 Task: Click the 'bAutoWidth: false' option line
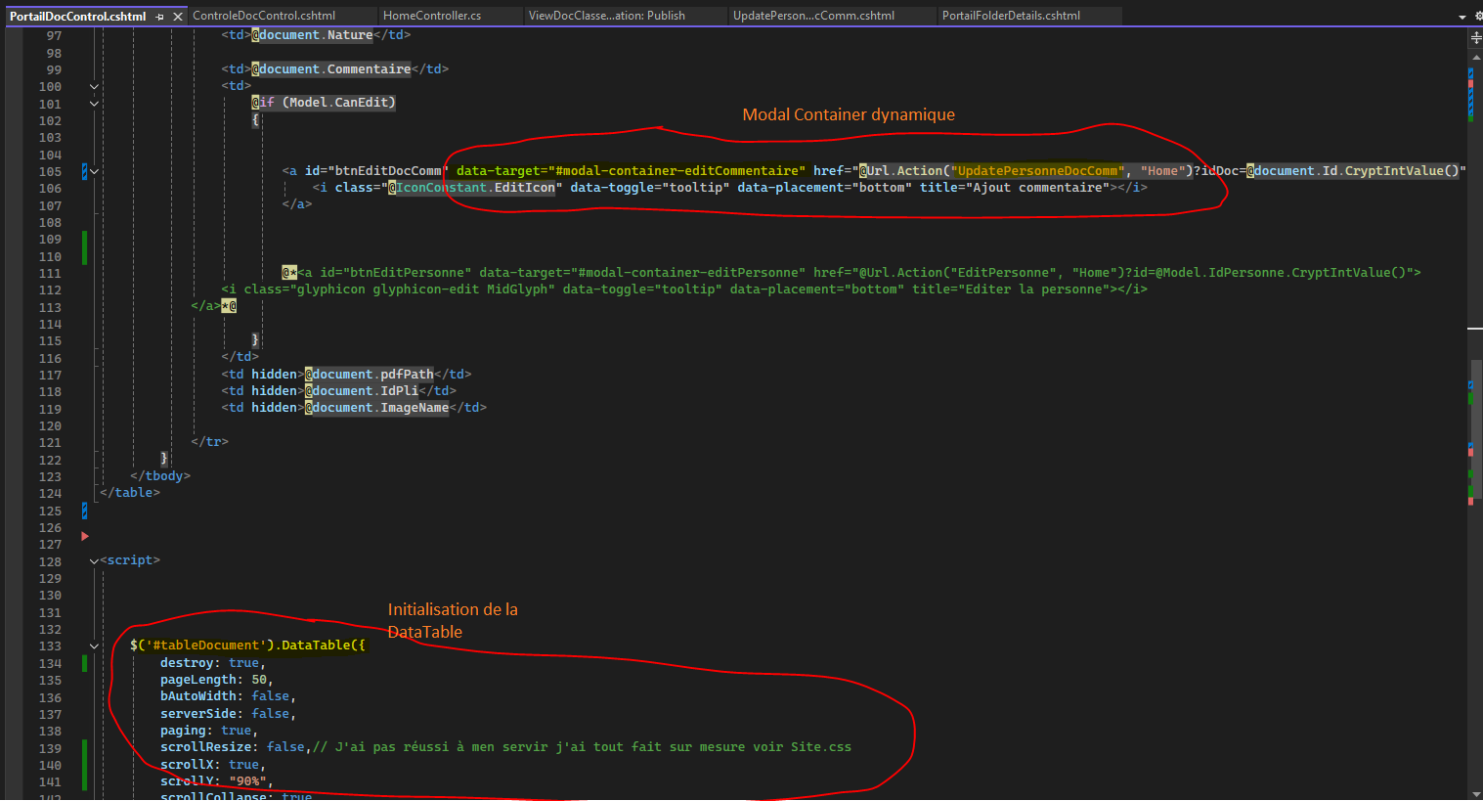[228, 696]
